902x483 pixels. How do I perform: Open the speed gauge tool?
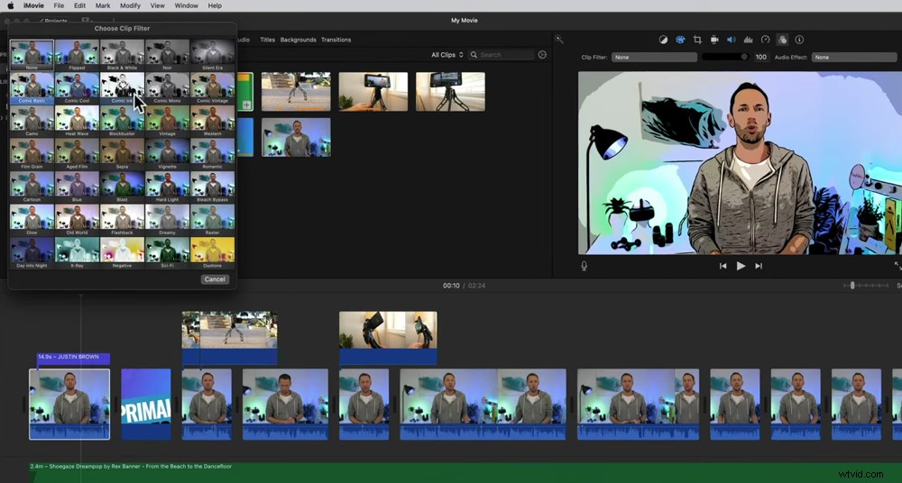[765, 40]
